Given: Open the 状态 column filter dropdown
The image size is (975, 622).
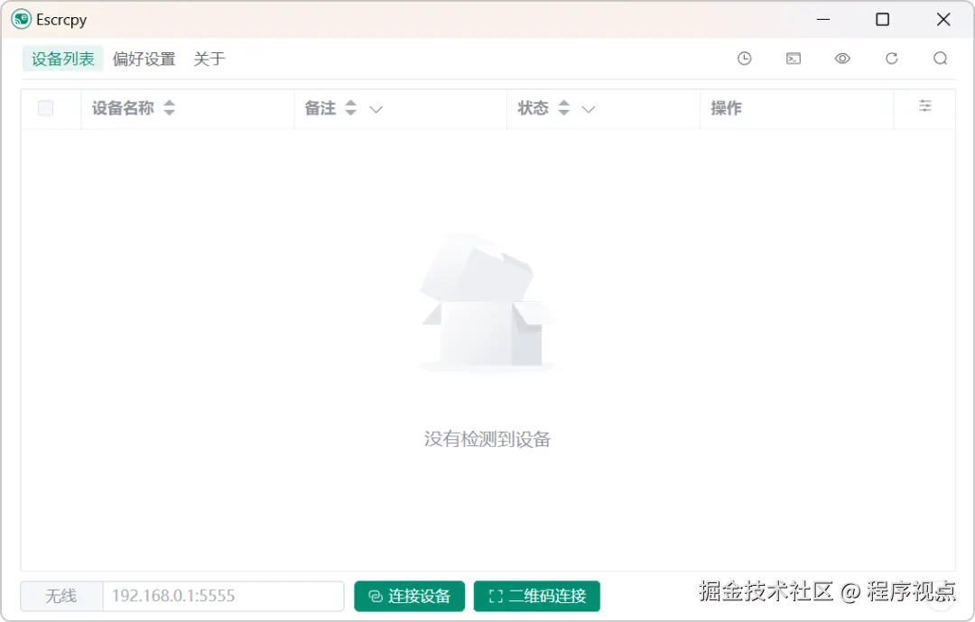Looking at the screenshot, I should [589, 109].
